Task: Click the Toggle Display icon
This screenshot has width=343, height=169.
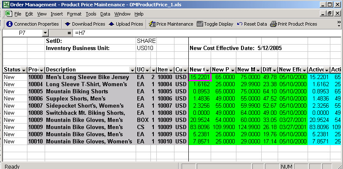Action: [x=200, y=24]
